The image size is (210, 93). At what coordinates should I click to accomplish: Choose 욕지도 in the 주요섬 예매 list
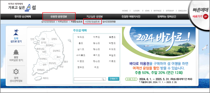pos(96,55)
